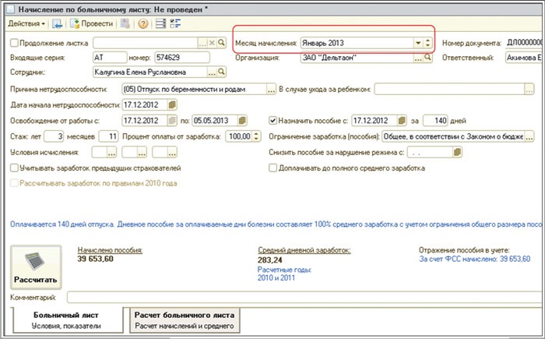This screenshot has width=545, height=339.
Task: Click the calculator Рассчитать button
Action: click(35, 267)
